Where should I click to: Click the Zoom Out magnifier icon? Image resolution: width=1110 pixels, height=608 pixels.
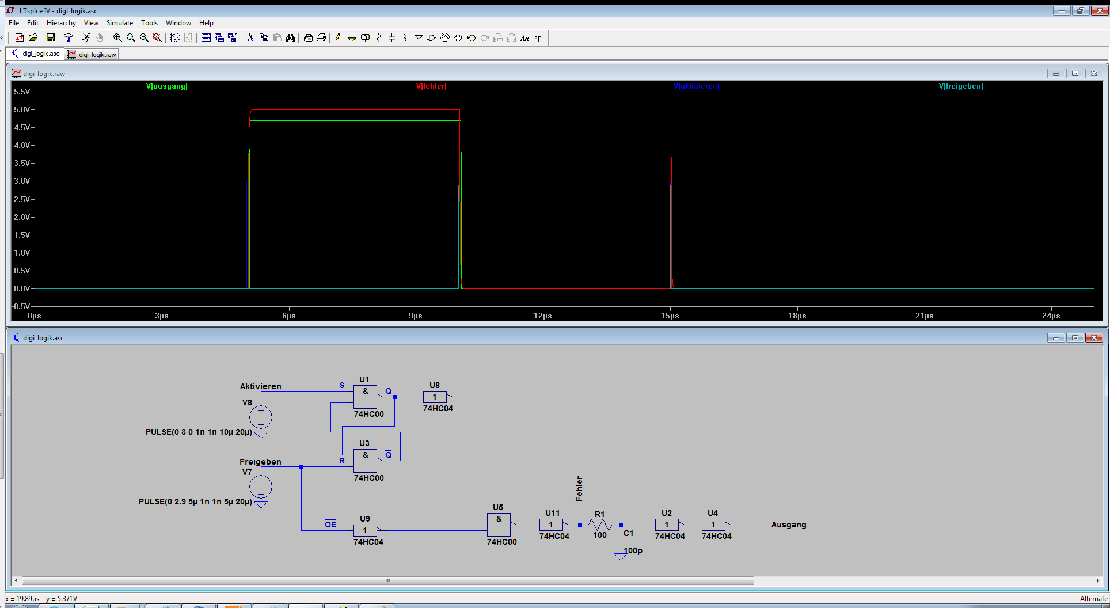pos(144,37)
